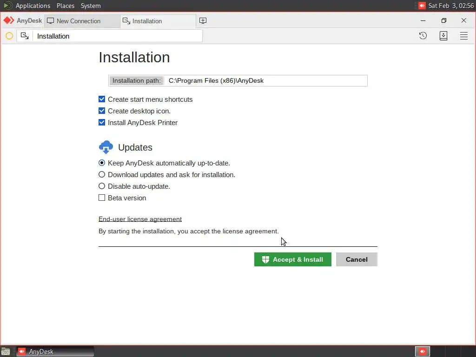Open the hamburger main menu

(x=464, y=36)
